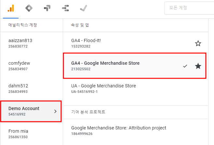Favorite the GA4 - Flood-It! property star

pos(198,43)
